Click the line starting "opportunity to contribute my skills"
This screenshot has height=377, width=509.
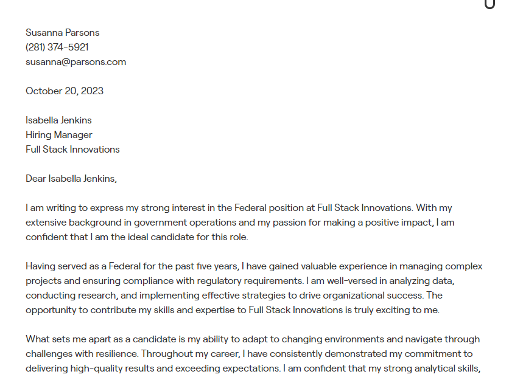[x=232, y=310]
